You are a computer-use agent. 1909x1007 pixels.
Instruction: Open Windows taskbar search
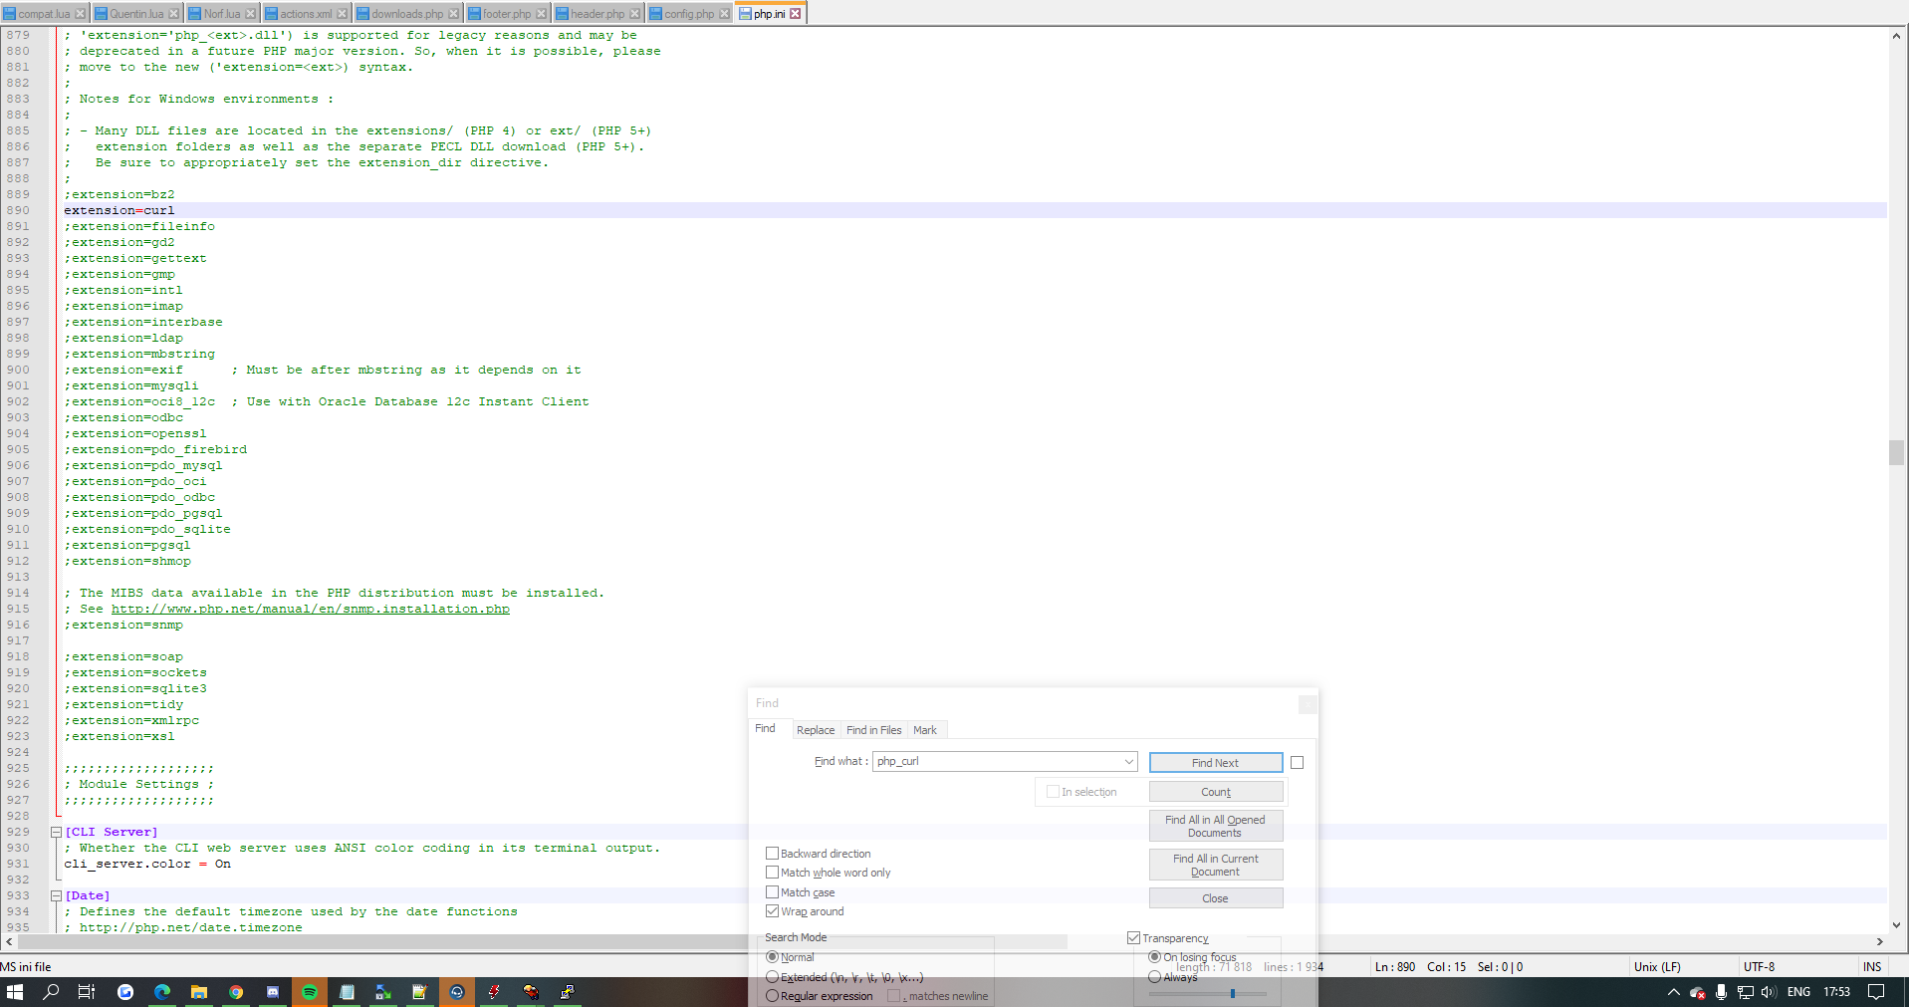click(51, 992)
